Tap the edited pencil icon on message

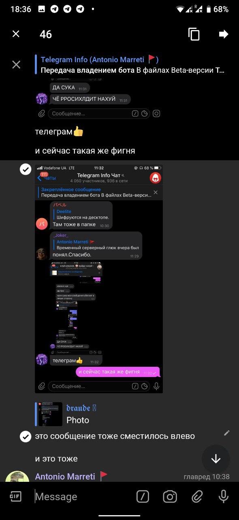coord(227,433)
